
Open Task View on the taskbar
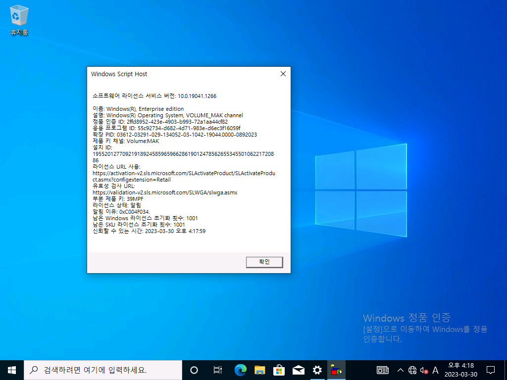coord(218,370)
